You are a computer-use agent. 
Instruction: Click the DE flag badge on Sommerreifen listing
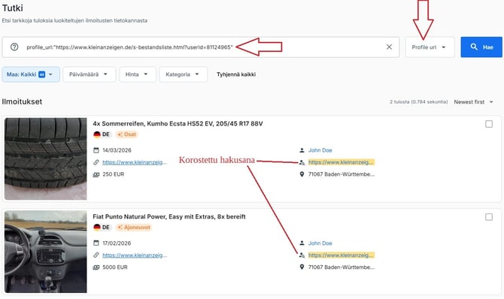(x=102, y=134)
